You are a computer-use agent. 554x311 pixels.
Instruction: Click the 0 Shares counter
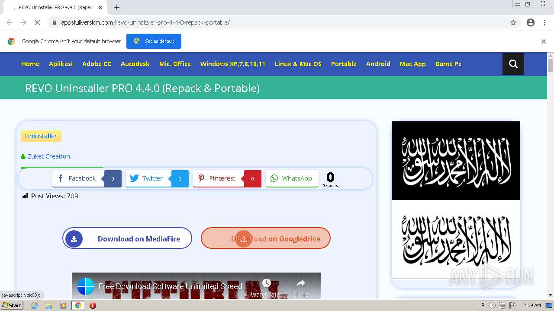pos(330,179)
